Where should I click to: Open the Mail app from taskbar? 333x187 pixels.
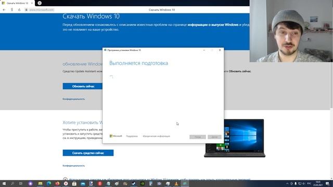tap(83, 183)
